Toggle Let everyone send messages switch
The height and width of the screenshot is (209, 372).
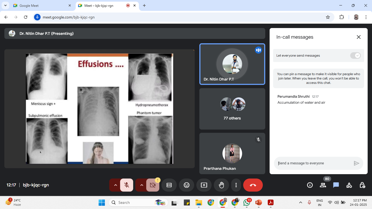coord(355,56)
